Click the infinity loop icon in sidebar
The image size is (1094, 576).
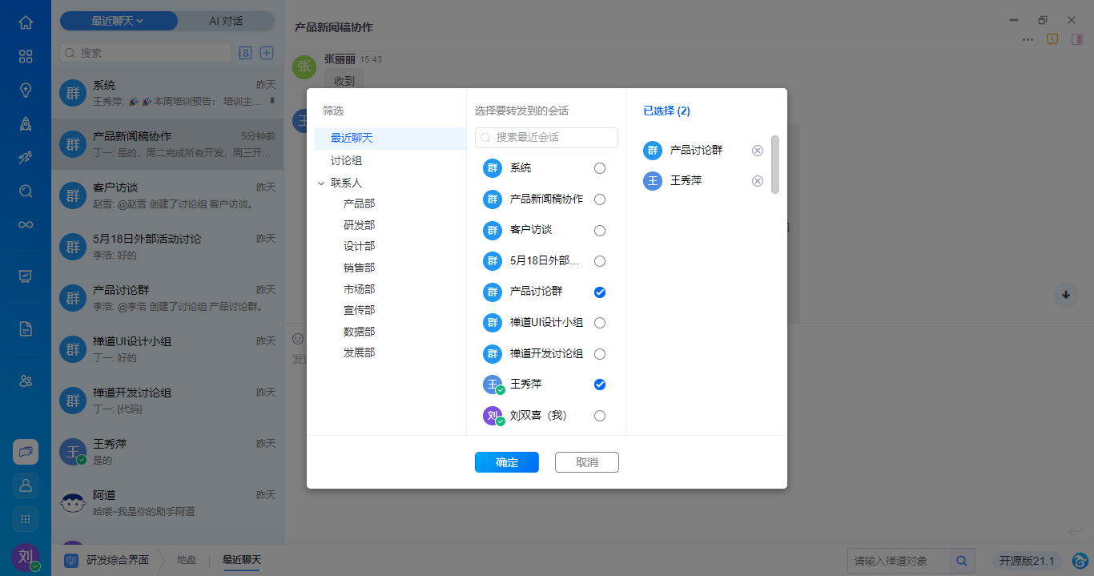coord(26,224)
